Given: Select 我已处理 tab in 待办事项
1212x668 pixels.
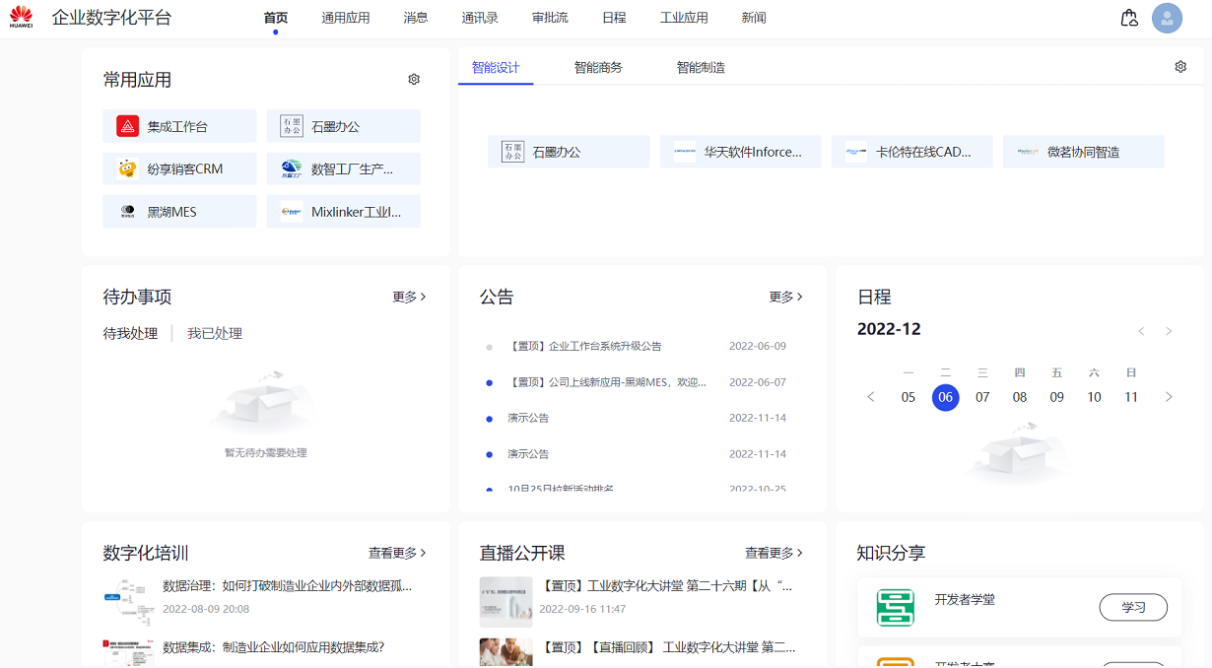Looking at the screenshot, I should [215, 333].
